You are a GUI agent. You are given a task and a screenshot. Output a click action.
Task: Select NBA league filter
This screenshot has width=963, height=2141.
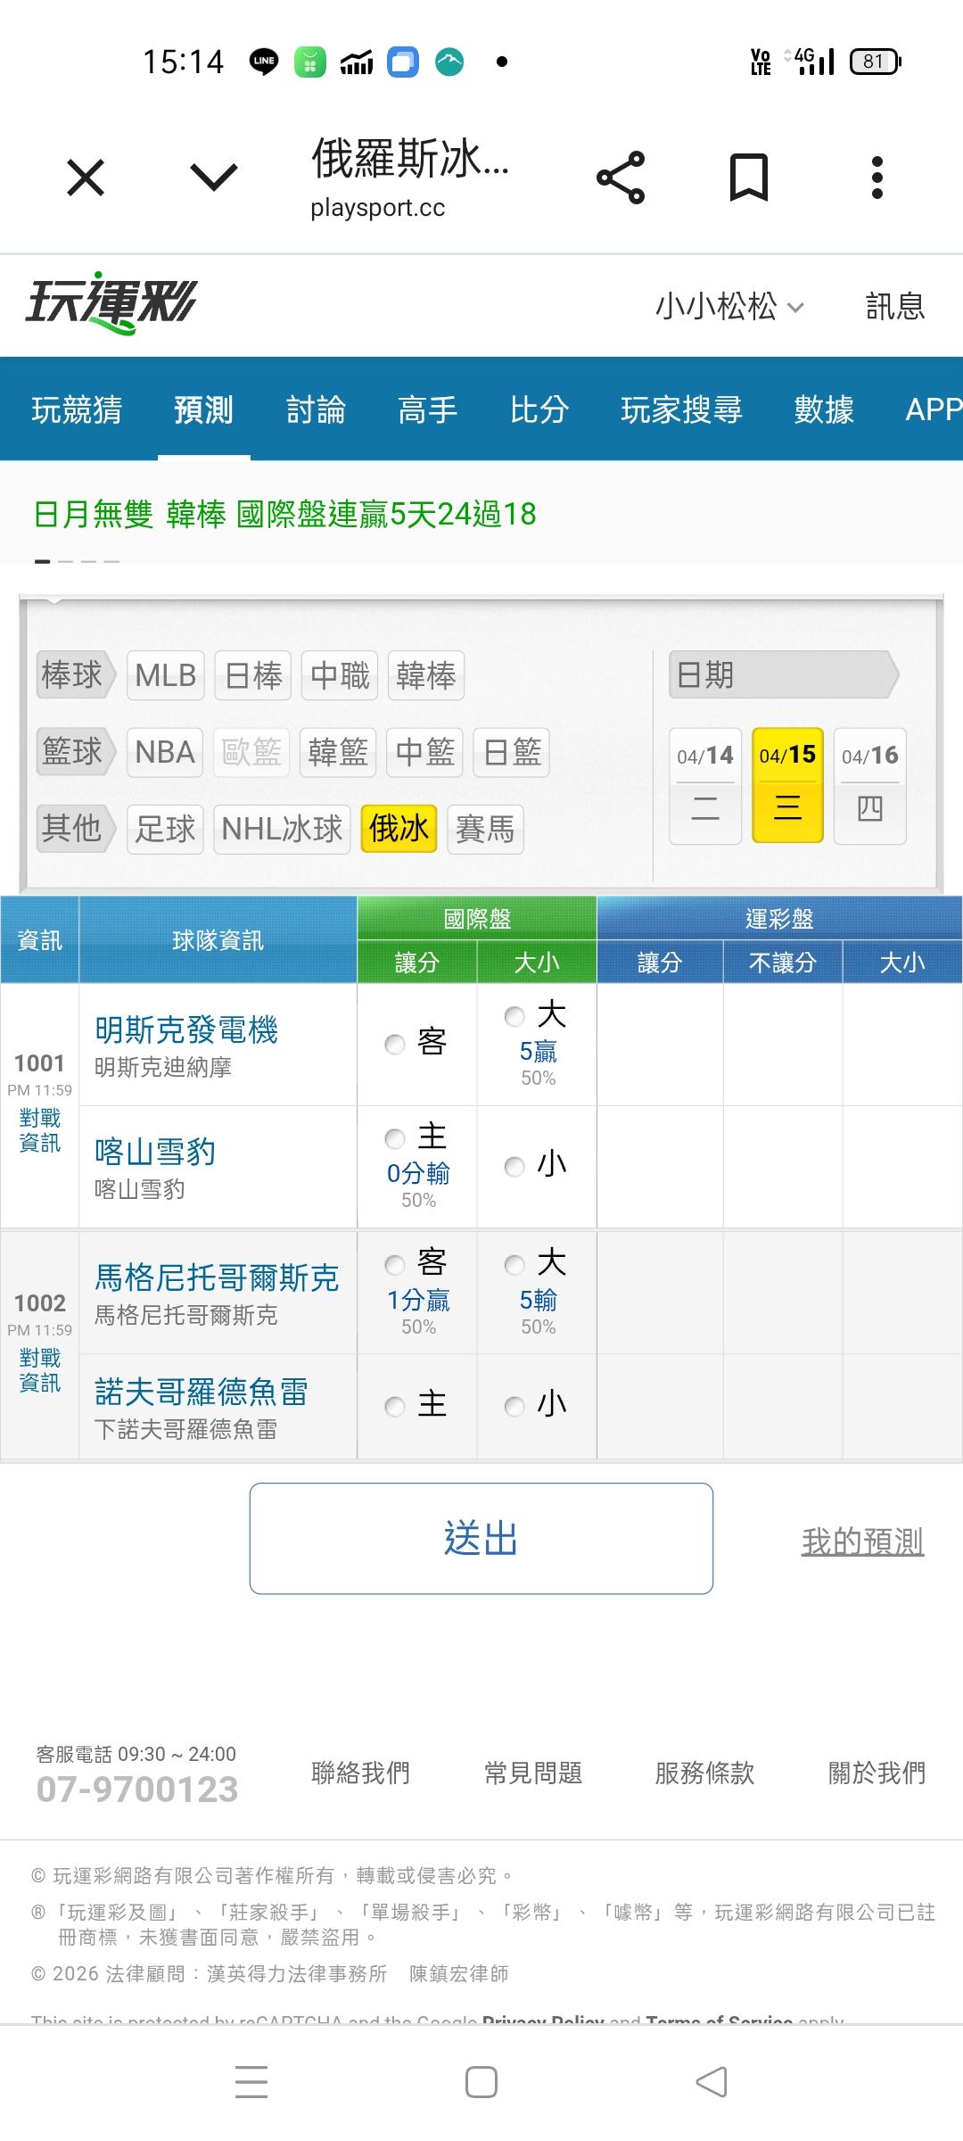(x=165, y=752)
